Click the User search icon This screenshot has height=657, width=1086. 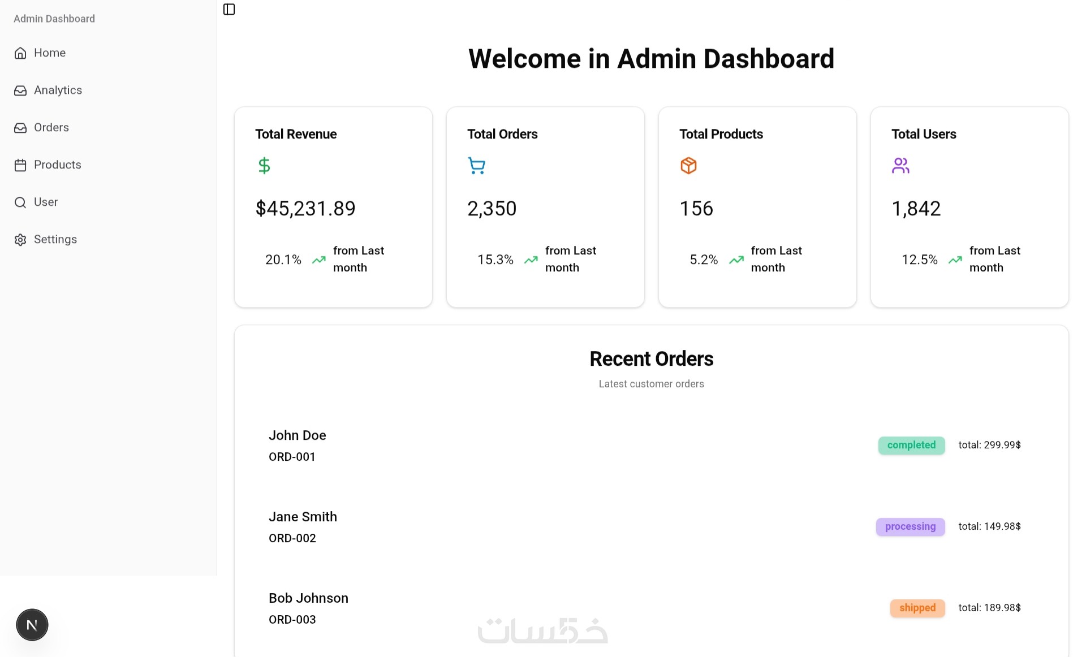click(x=20, y=202)
